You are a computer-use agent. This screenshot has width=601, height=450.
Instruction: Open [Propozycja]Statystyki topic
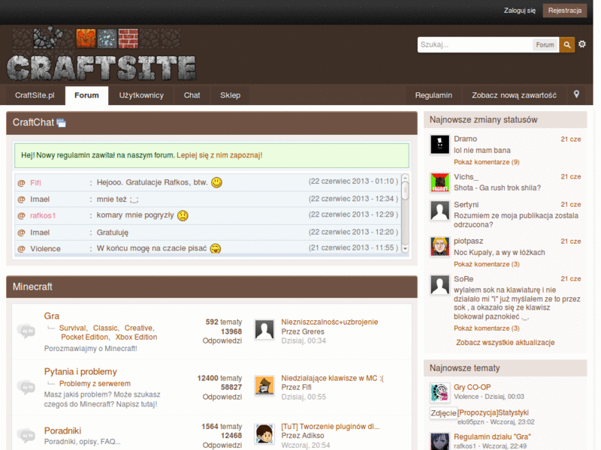click(493, 412)
